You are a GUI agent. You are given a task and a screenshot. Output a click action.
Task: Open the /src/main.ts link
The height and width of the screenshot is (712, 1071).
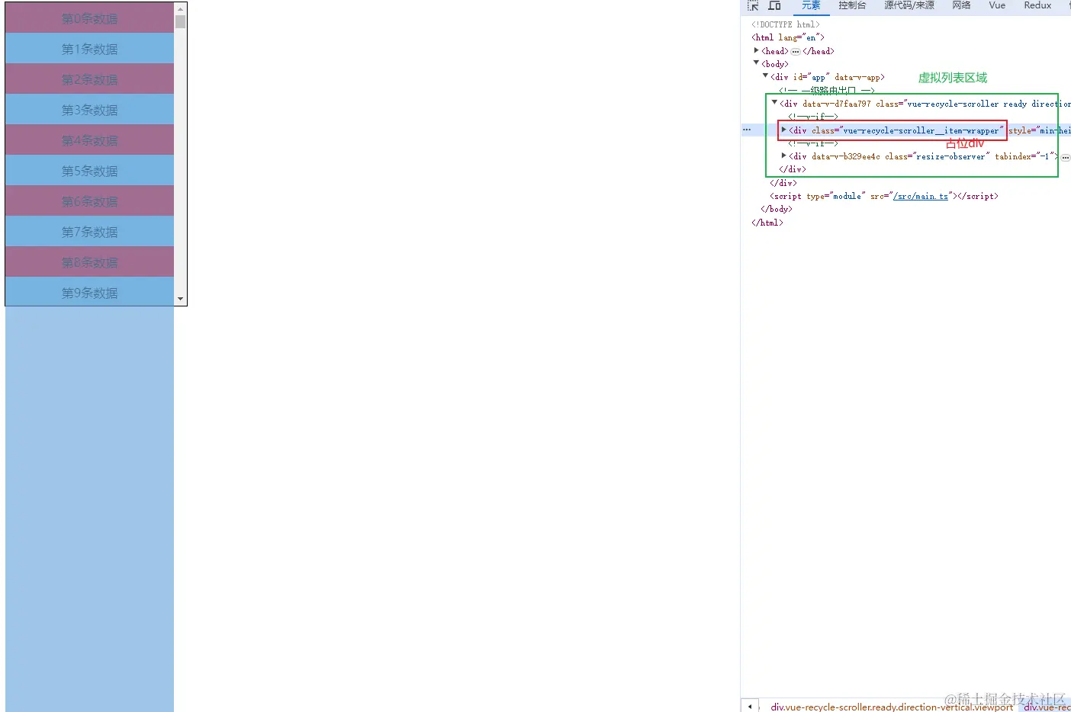(x=921, y=196)
